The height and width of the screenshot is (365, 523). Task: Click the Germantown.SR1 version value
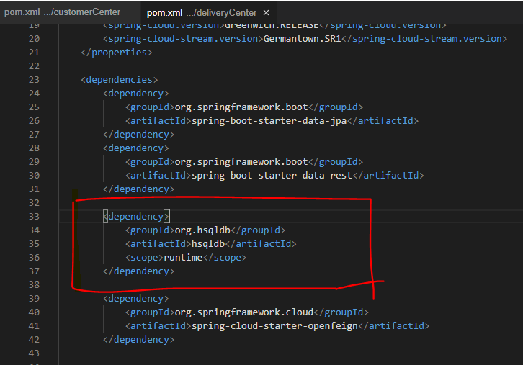(x=302, y=39)
